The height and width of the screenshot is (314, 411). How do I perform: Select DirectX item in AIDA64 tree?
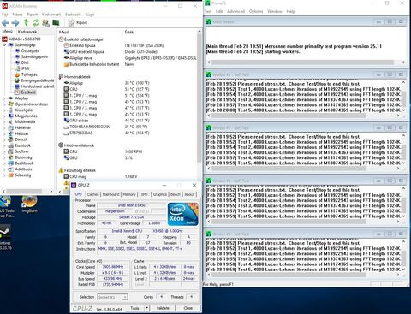(21, 139)
